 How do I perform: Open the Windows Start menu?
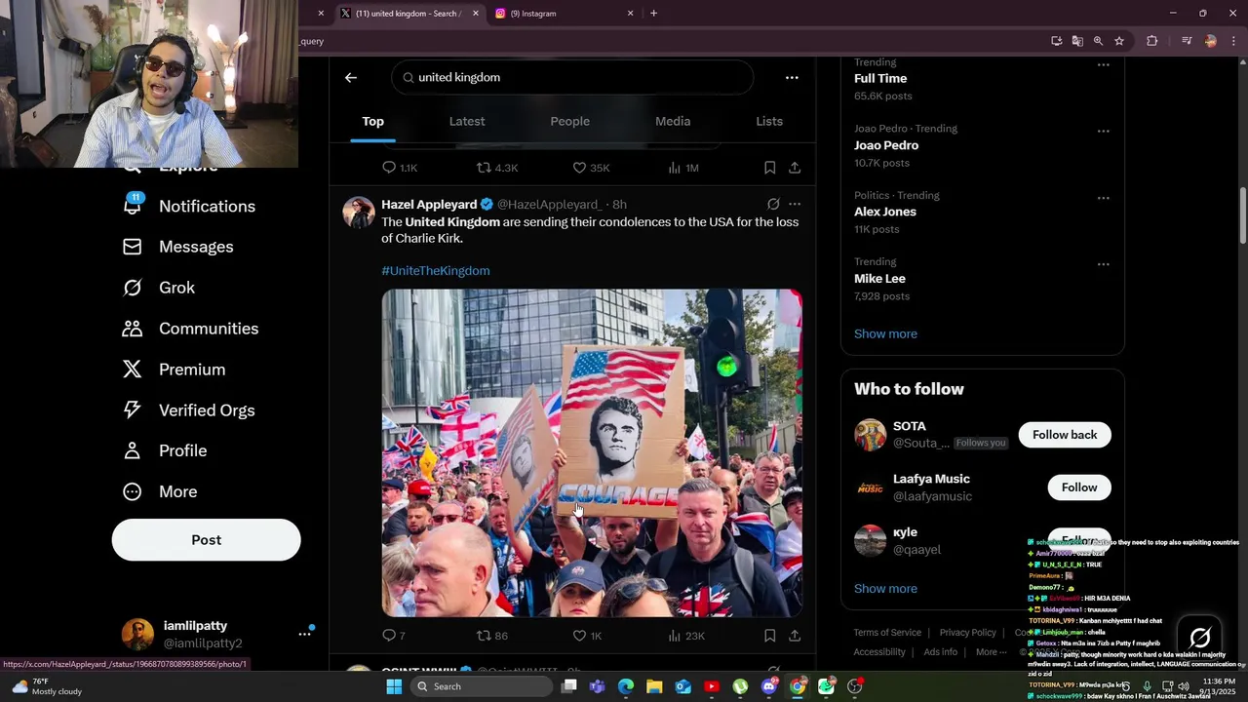click(x=394, y=686)
